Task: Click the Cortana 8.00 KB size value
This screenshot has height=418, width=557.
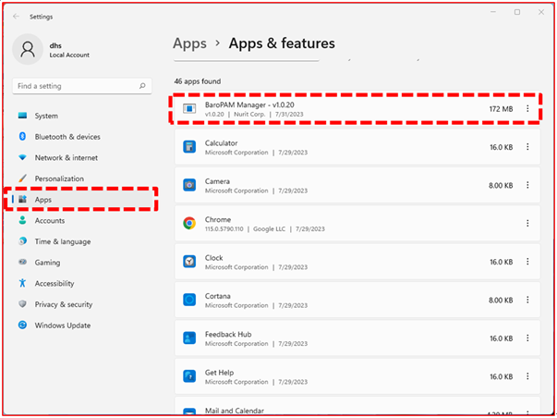Action: [501, 301]
